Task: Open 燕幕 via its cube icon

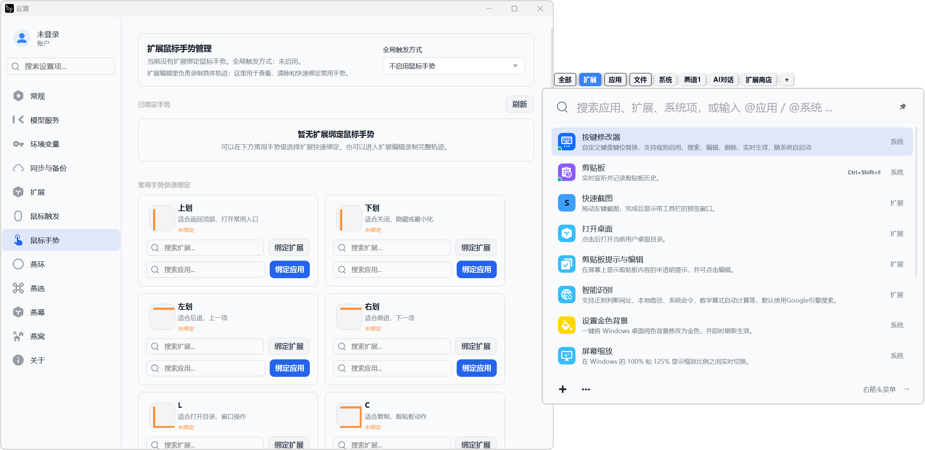Action: (x=18, y=312)
